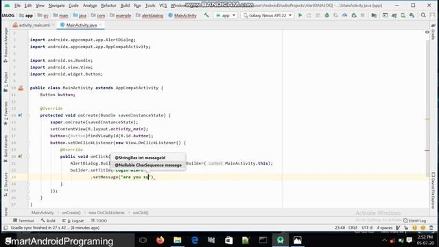Open the Analyze menu
Viewport: 439px width, 247px height.
[90, 5]
